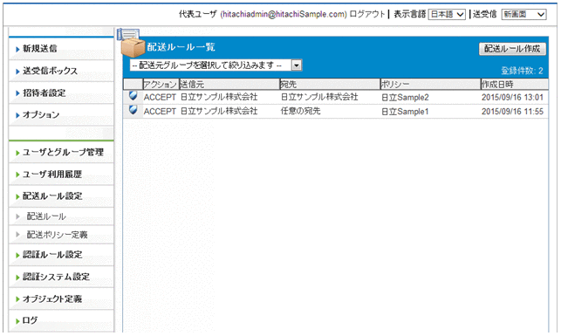Click the 配送ルール一覧 heading
Screen dimensions: 561x336
(x=181, y=47)
